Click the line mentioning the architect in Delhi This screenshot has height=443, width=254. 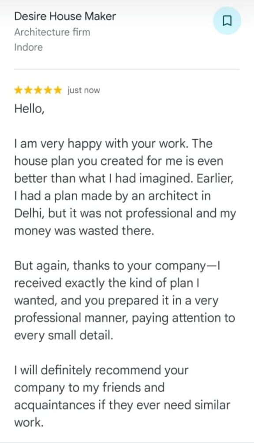coord(112,196)
